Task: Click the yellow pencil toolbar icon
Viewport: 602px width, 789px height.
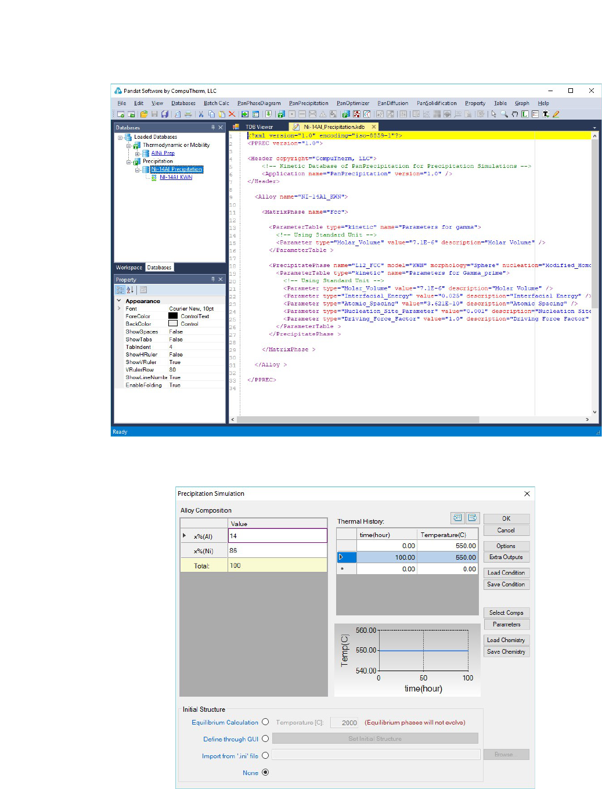Action: (x=556, y=114)
